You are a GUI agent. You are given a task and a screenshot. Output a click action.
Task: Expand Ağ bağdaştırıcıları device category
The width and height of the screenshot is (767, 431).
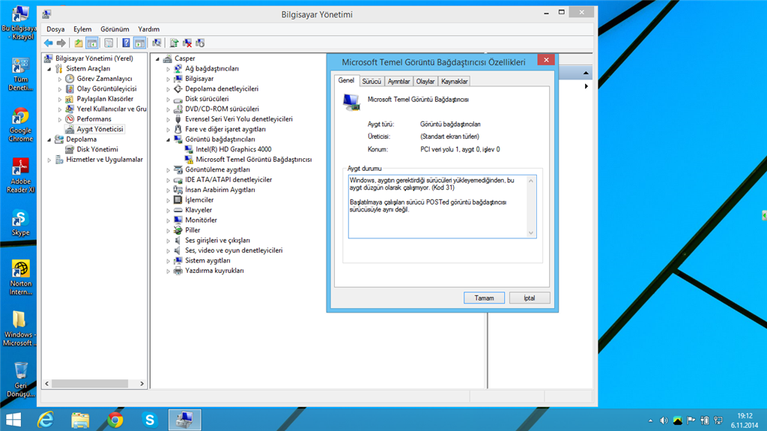pos(169,69)
